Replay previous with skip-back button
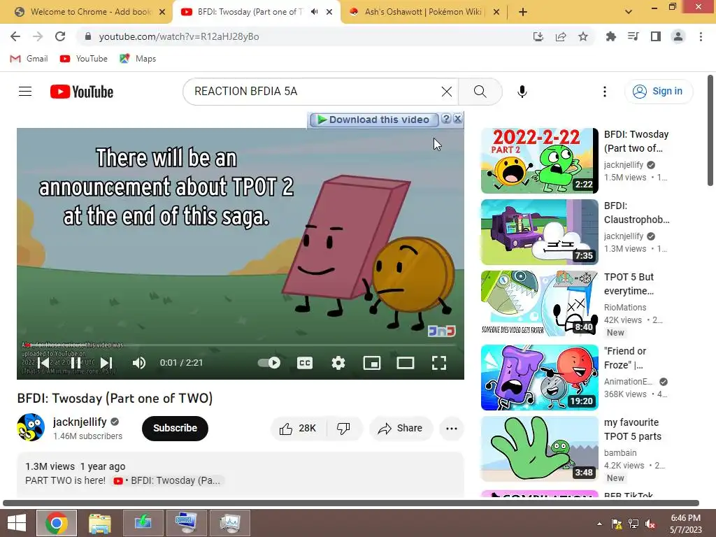 tap(43, 363)
